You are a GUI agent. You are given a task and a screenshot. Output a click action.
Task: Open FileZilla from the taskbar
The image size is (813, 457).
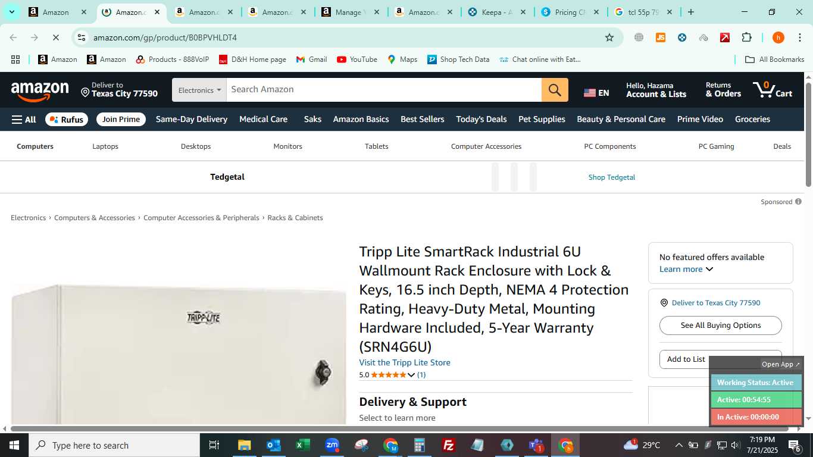(449, 445)
